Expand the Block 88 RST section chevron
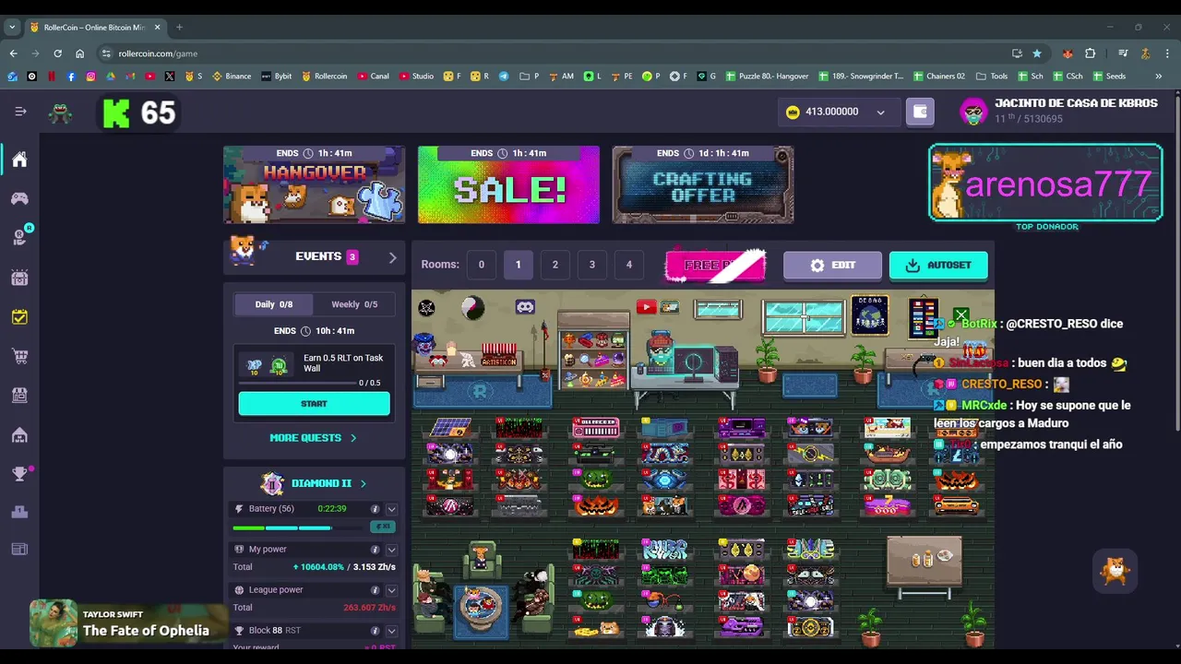The width and height of the screenshot is (1181, 664). (x=391, y=631)
